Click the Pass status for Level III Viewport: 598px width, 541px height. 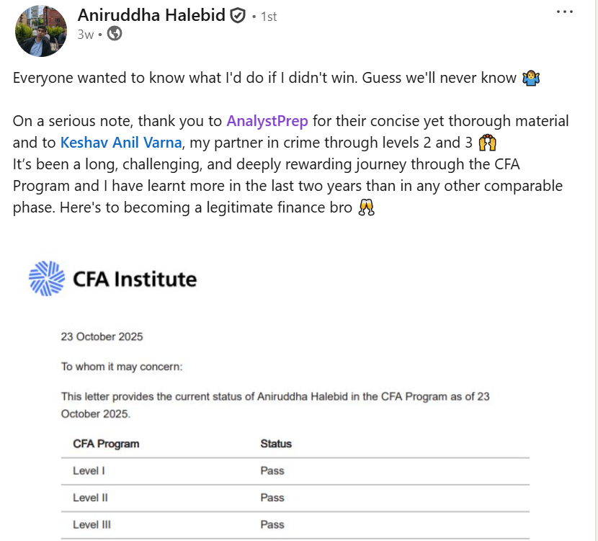click(272, 524)
